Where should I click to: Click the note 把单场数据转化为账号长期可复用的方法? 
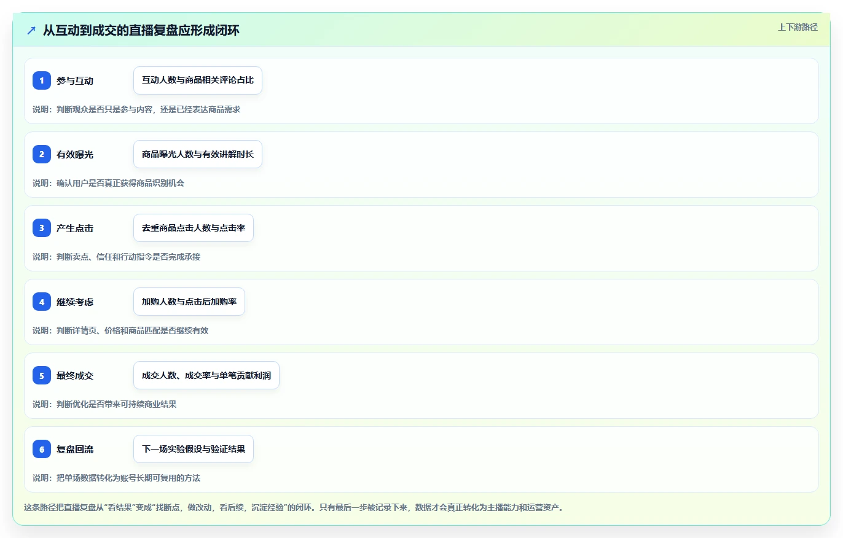pyautogui.click(x=128, y=478)
